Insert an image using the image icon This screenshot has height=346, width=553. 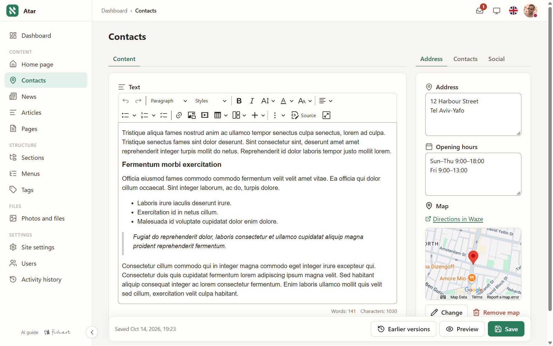tap(192, 115)
